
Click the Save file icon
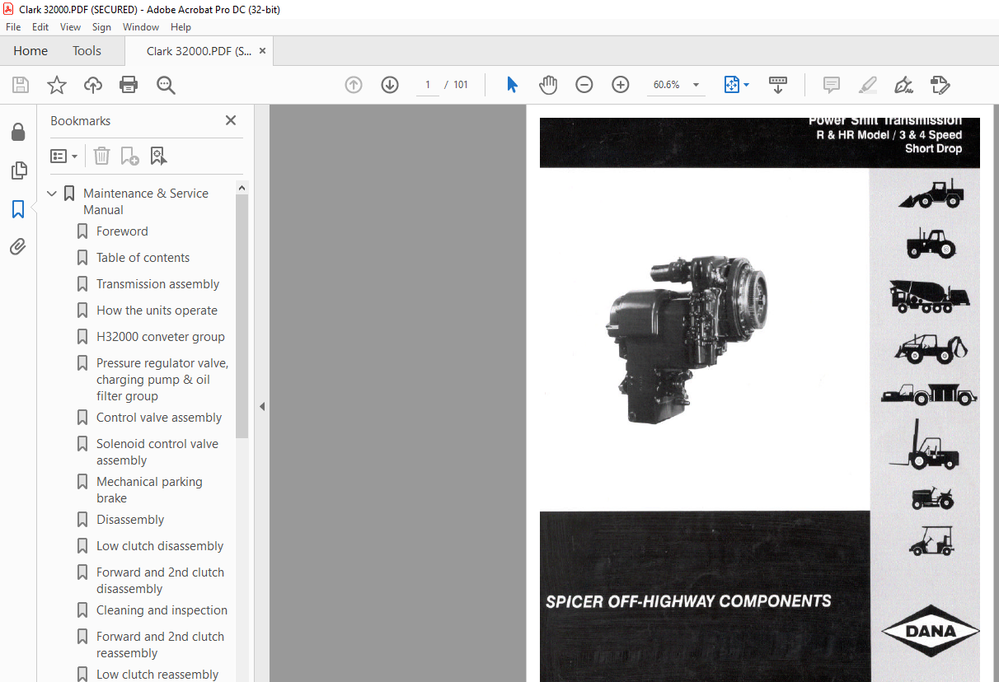tap(21, 85)
